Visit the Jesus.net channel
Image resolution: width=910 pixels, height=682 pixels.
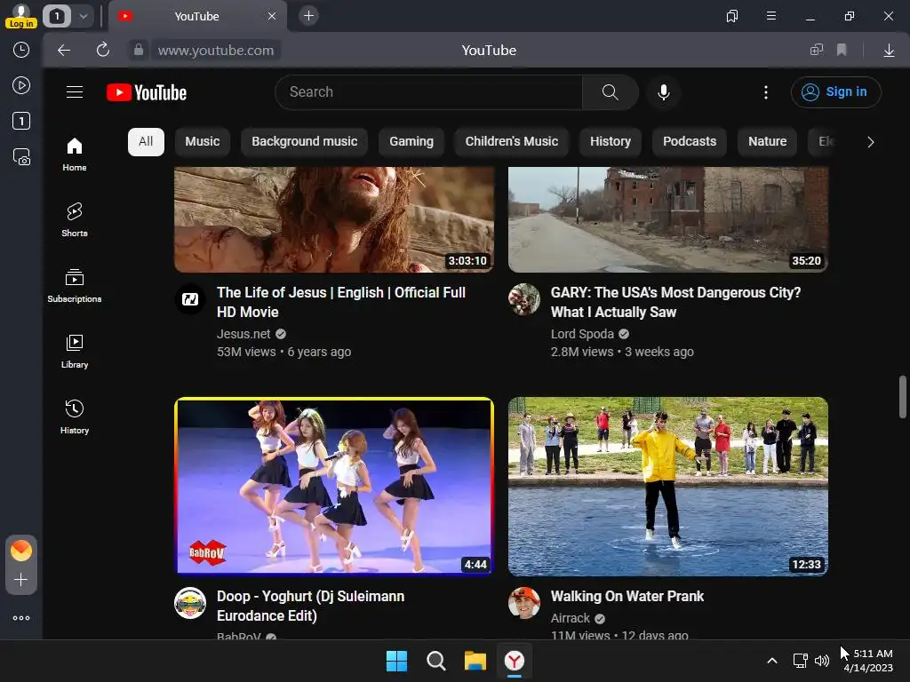pos(243,334)
